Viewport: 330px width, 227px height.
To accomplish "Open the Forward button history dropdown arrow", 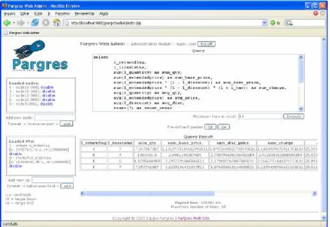I will click(x=27, y=23).
